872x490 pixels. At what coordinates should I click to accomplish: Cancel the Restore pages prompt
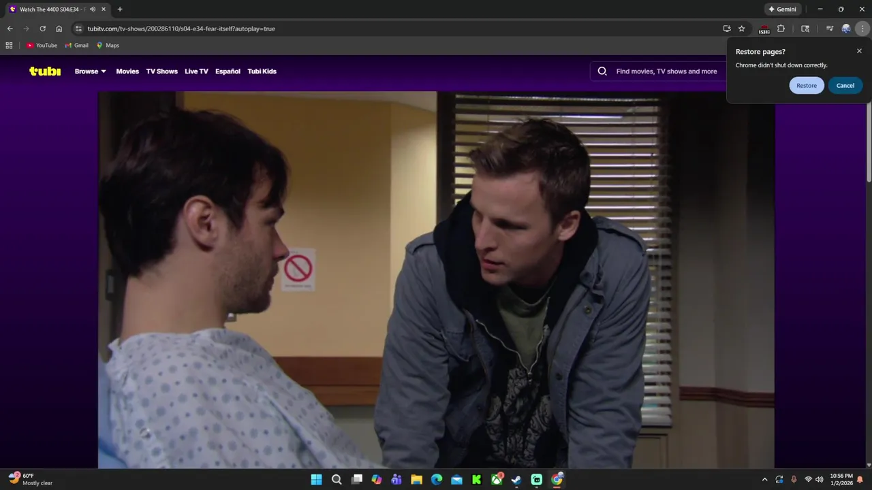(845, 85)
